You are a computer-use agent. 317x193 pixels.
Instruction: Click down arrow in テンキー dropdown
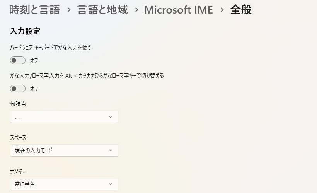(x=111, y=184)
